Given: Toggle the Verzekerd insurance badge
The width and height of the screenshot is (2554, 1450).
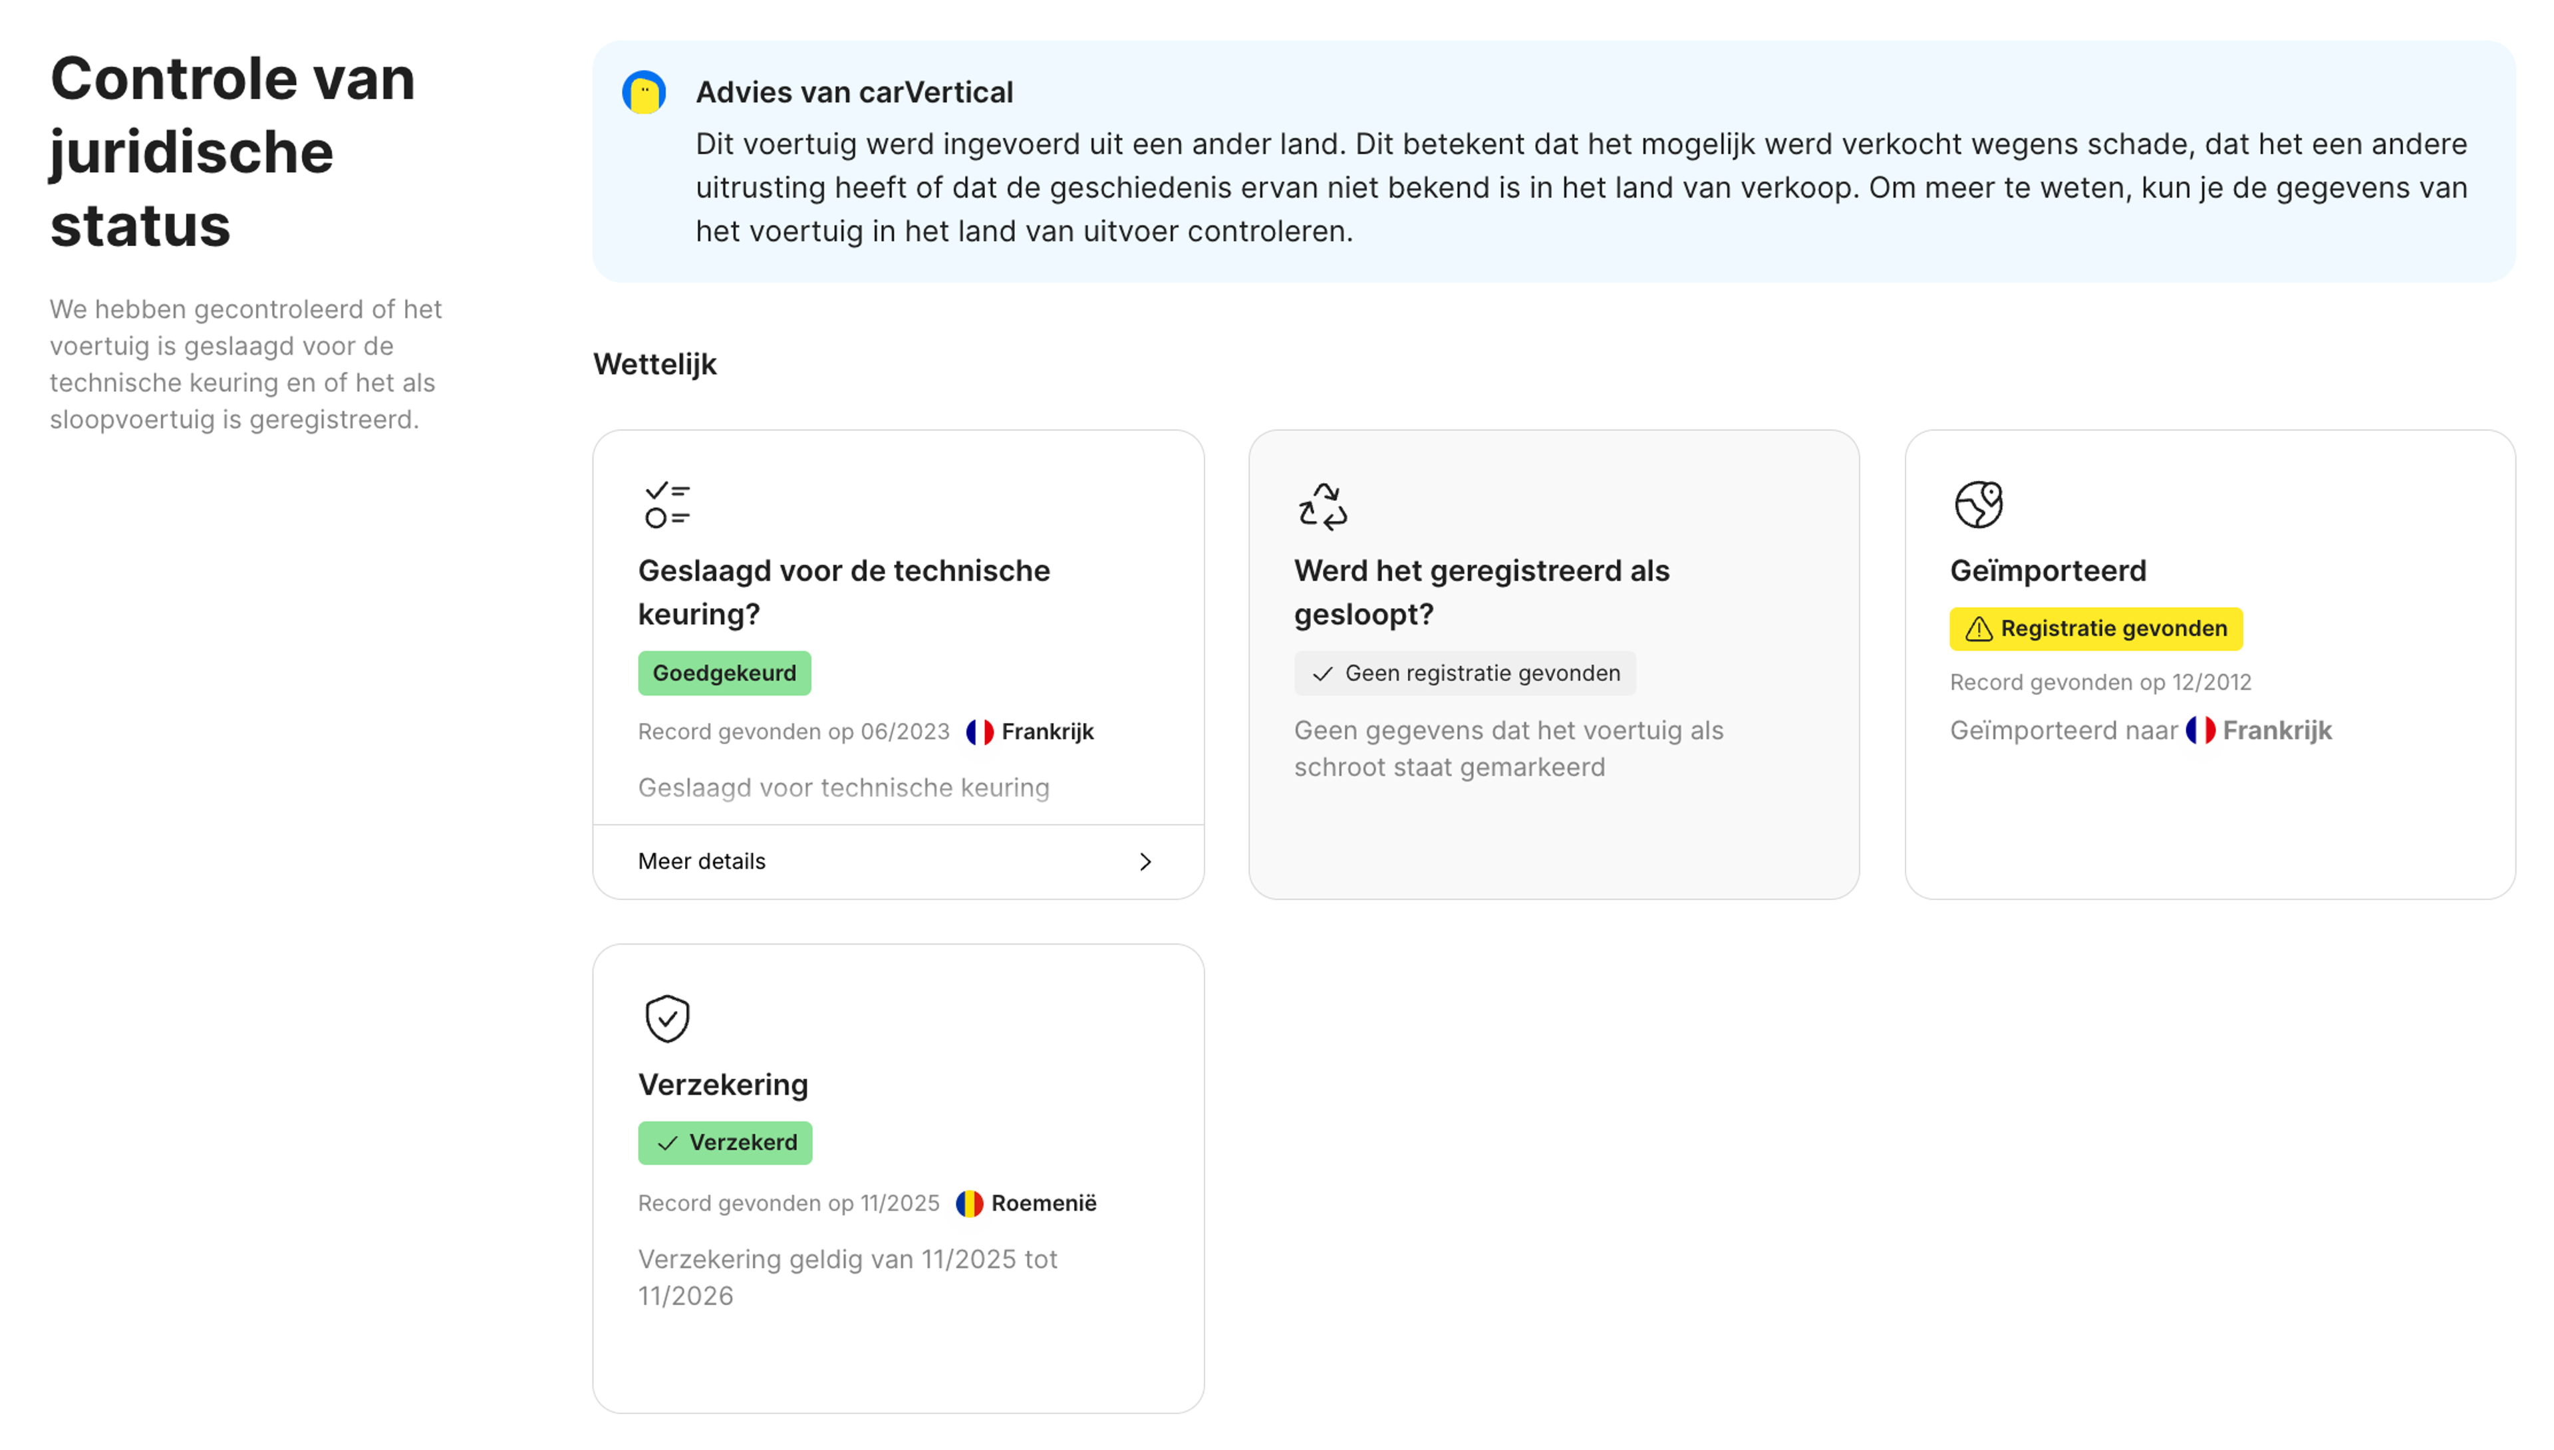Looking at the screenshot, I should pos(725,1142).
